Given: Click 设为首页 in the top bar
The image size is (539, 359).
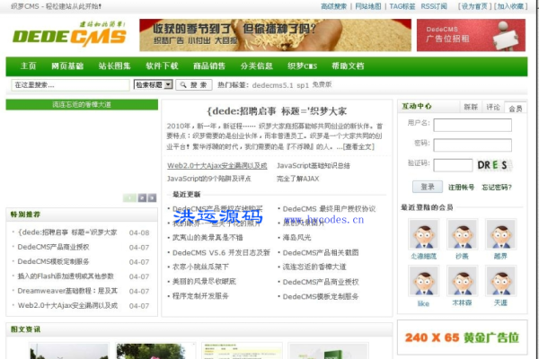Looking at the screenshot, I should tap(474, 6).
